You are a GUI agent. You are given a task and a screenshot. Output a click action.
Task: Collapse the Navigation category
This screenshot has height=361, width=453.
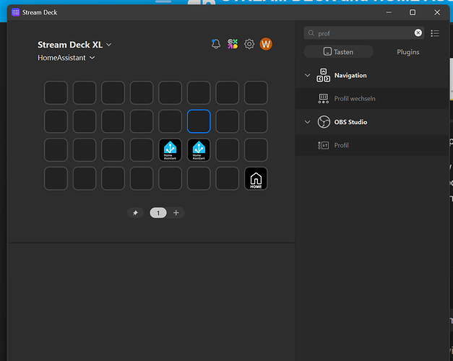pos(307,75)
